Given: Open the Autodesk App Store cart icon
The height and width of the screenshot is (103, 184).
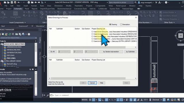Looking at the screenshot, I should pyautogui.click(x=156, y=2).
